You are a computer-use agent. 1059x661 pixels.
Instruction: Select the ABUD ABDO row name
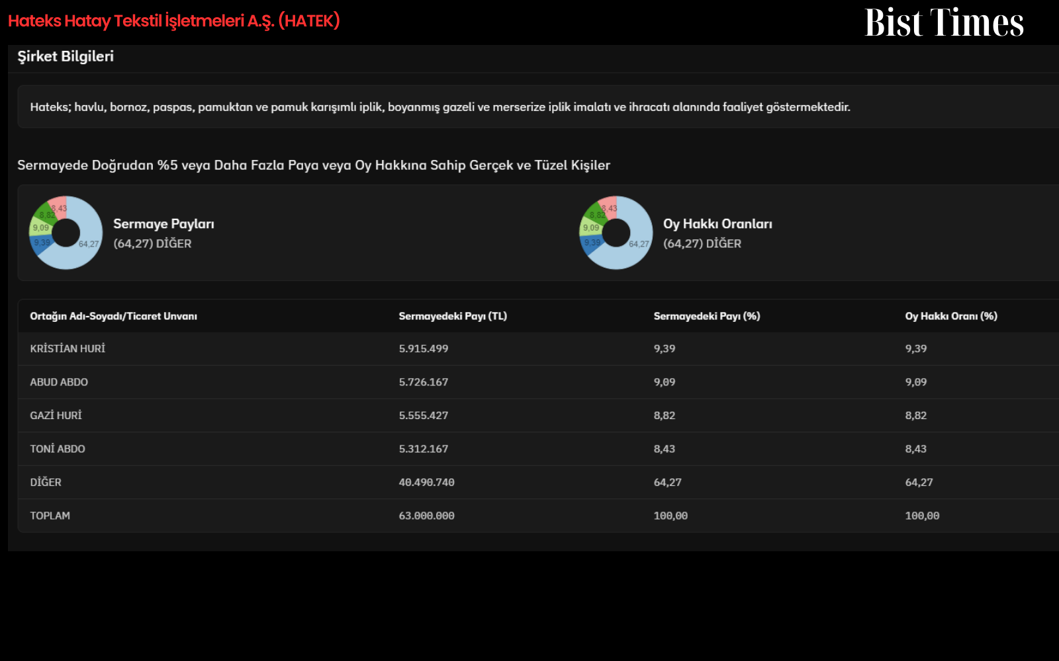click(x=59, y=382)
